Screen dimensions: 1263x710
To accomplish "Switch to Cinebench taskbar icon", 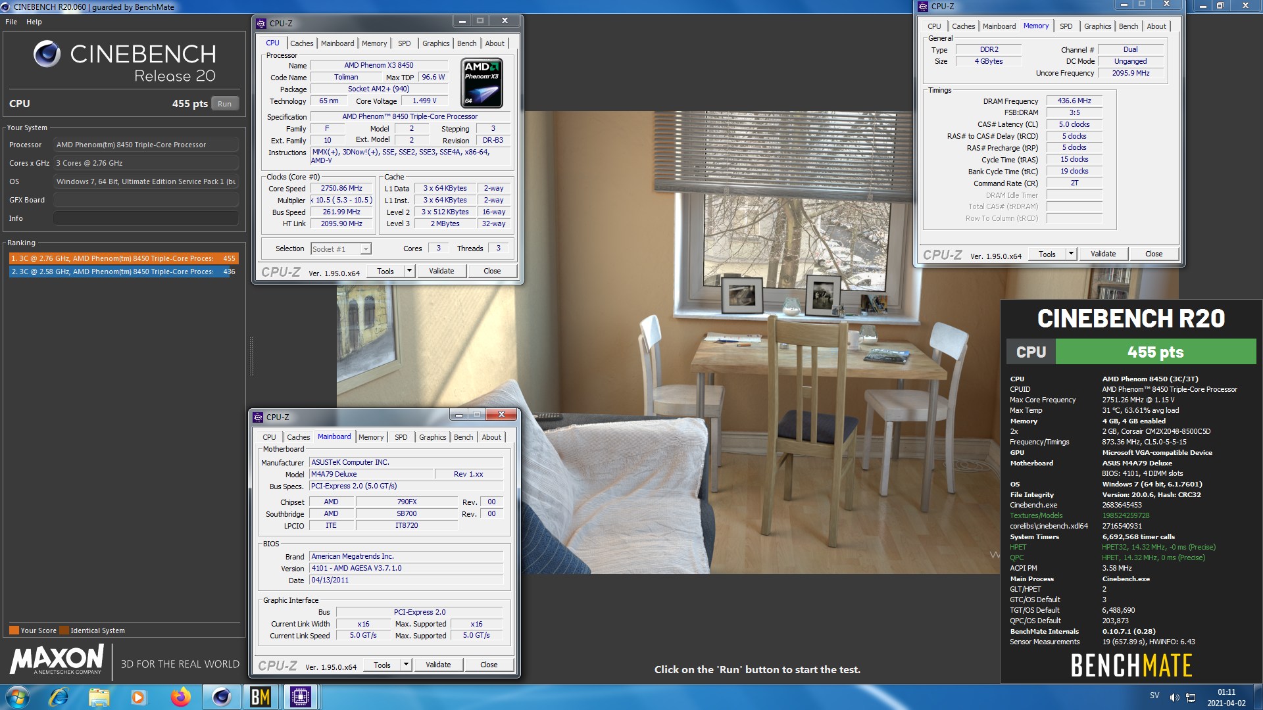I will (221, 697).
